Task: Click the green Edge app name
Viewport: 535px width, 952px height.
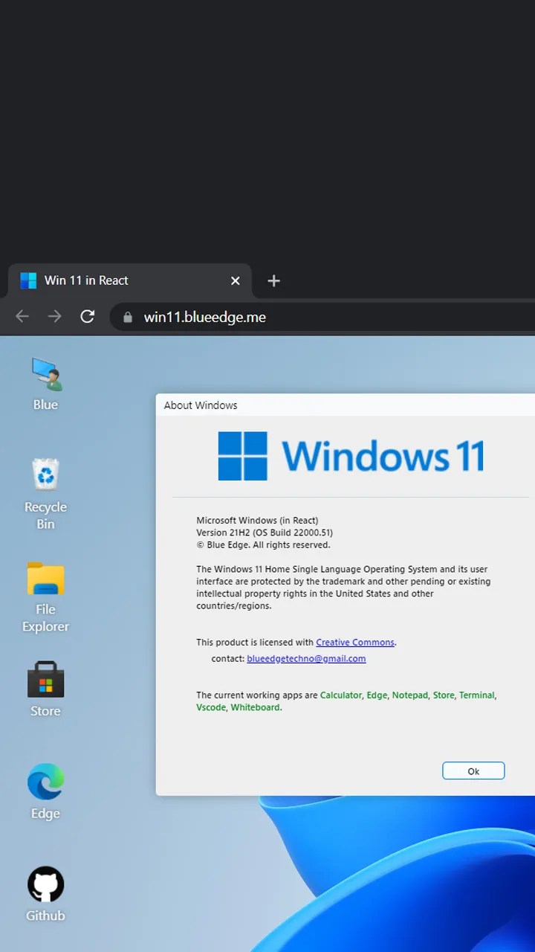Action: pos(377,695)
